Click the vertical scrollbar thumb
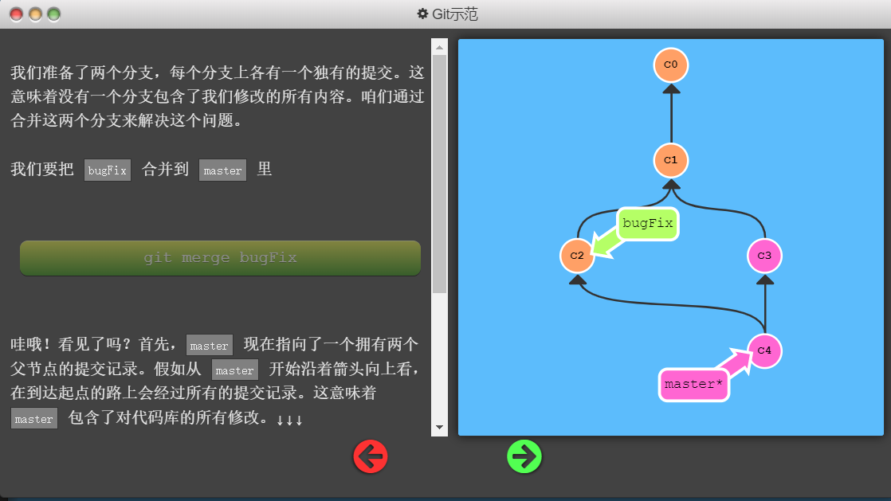 click(x=439, y=174)
